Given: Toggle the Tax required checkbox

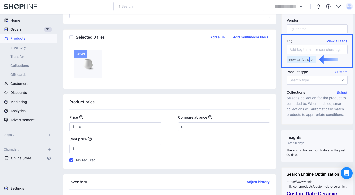Looking at the screenshot, I should click(71, 160).
